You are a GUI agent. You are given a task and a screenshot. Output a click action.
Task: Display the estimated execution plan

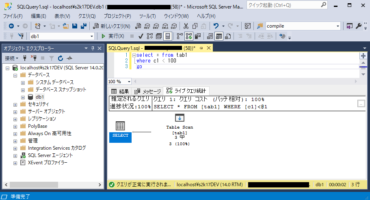coord(150,36)
